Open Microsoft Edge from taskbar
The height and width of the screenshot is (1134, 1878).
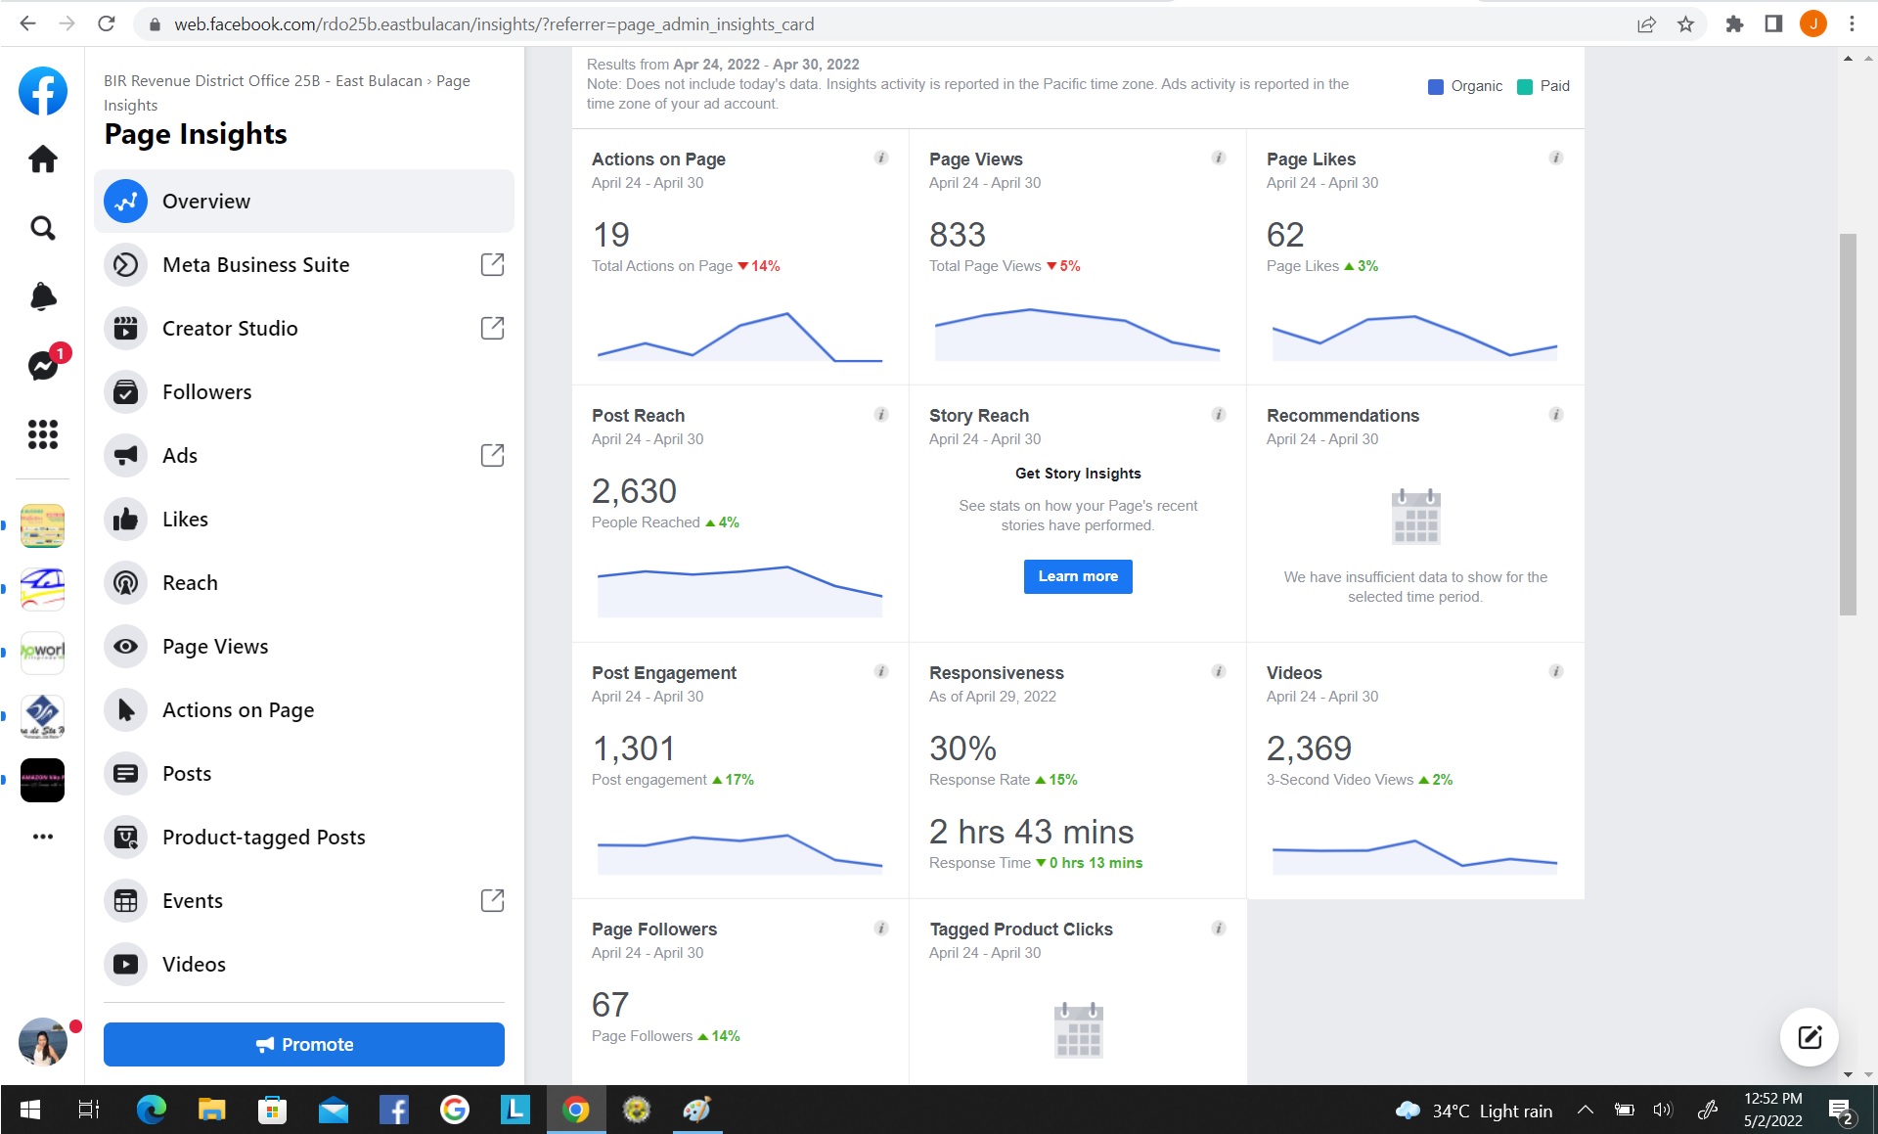(x=151, y=1110)
